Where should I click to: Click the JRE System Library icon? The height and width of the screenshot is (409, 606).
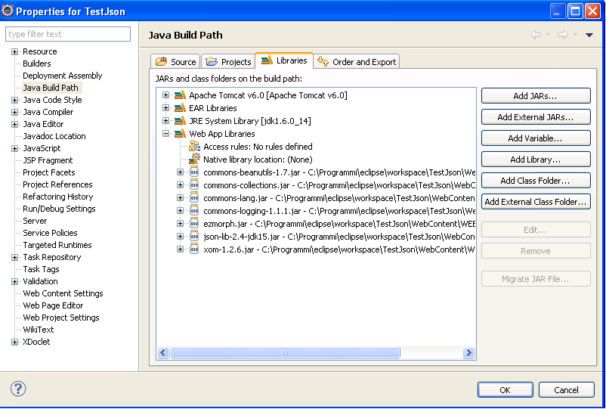tap(180, 121)
